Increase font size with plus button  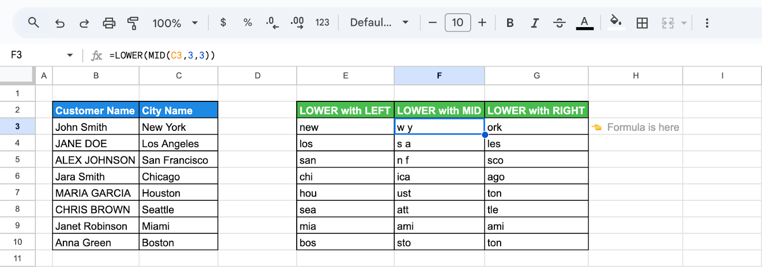pos(482,22)
